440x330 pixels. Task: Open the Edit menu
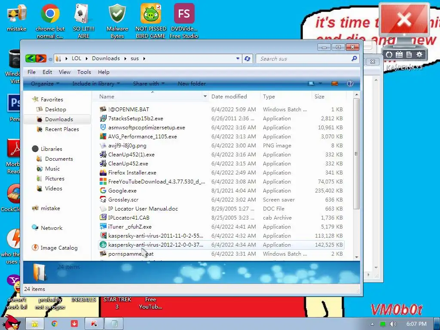point(47,72)
